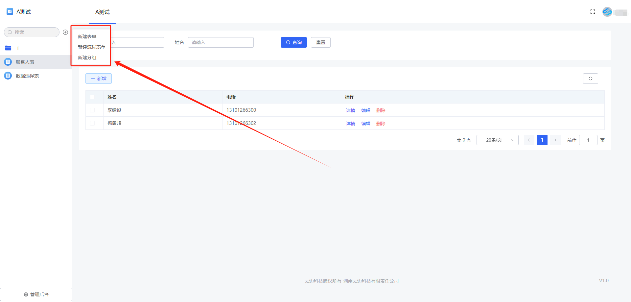Screen dimensions: 631x302
Task: Click the user avatar icon
Action: click(607, 12)
